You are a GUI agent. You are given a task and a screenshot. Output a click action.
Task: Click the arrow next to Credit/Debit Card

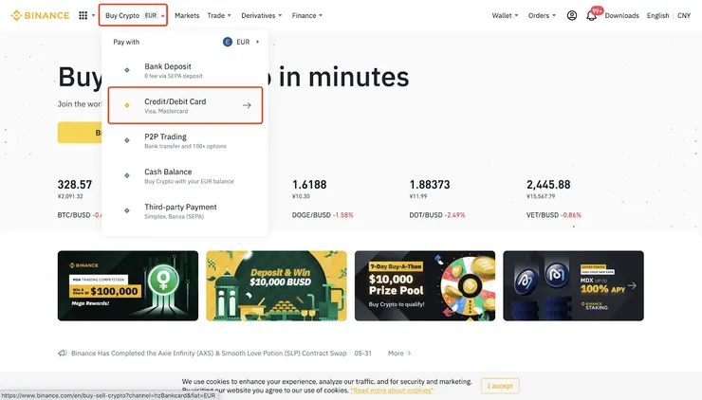click(247, 105)
